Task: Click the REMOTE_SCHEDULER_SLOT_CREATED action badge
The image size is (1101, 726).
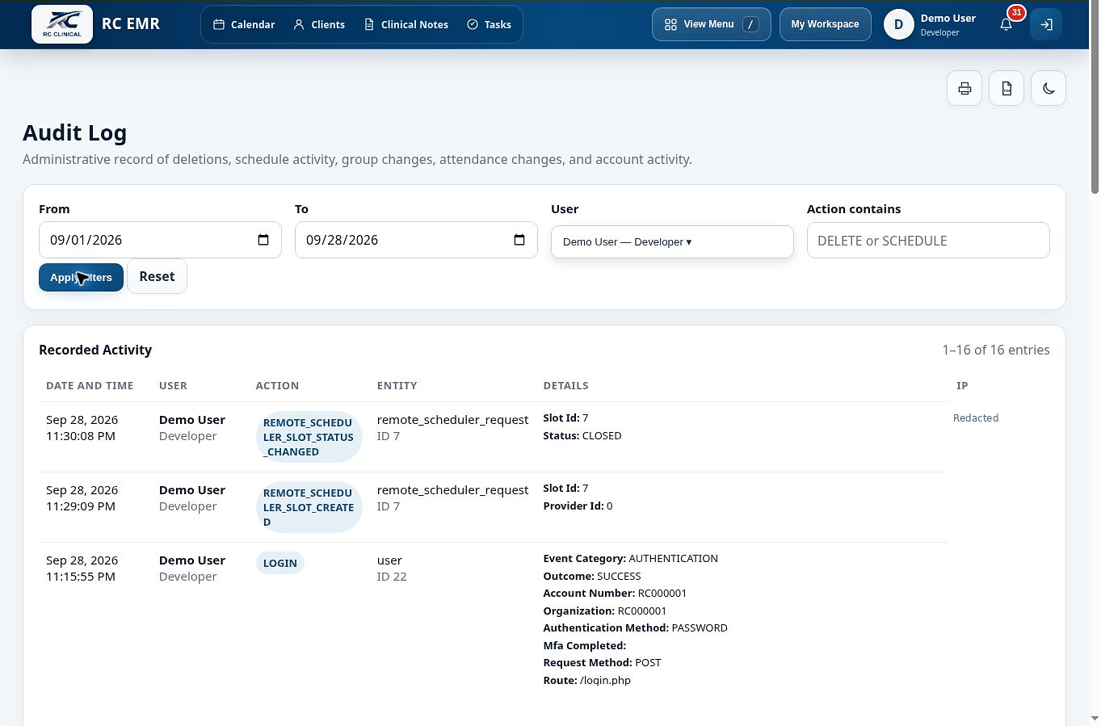Action: 309,507
